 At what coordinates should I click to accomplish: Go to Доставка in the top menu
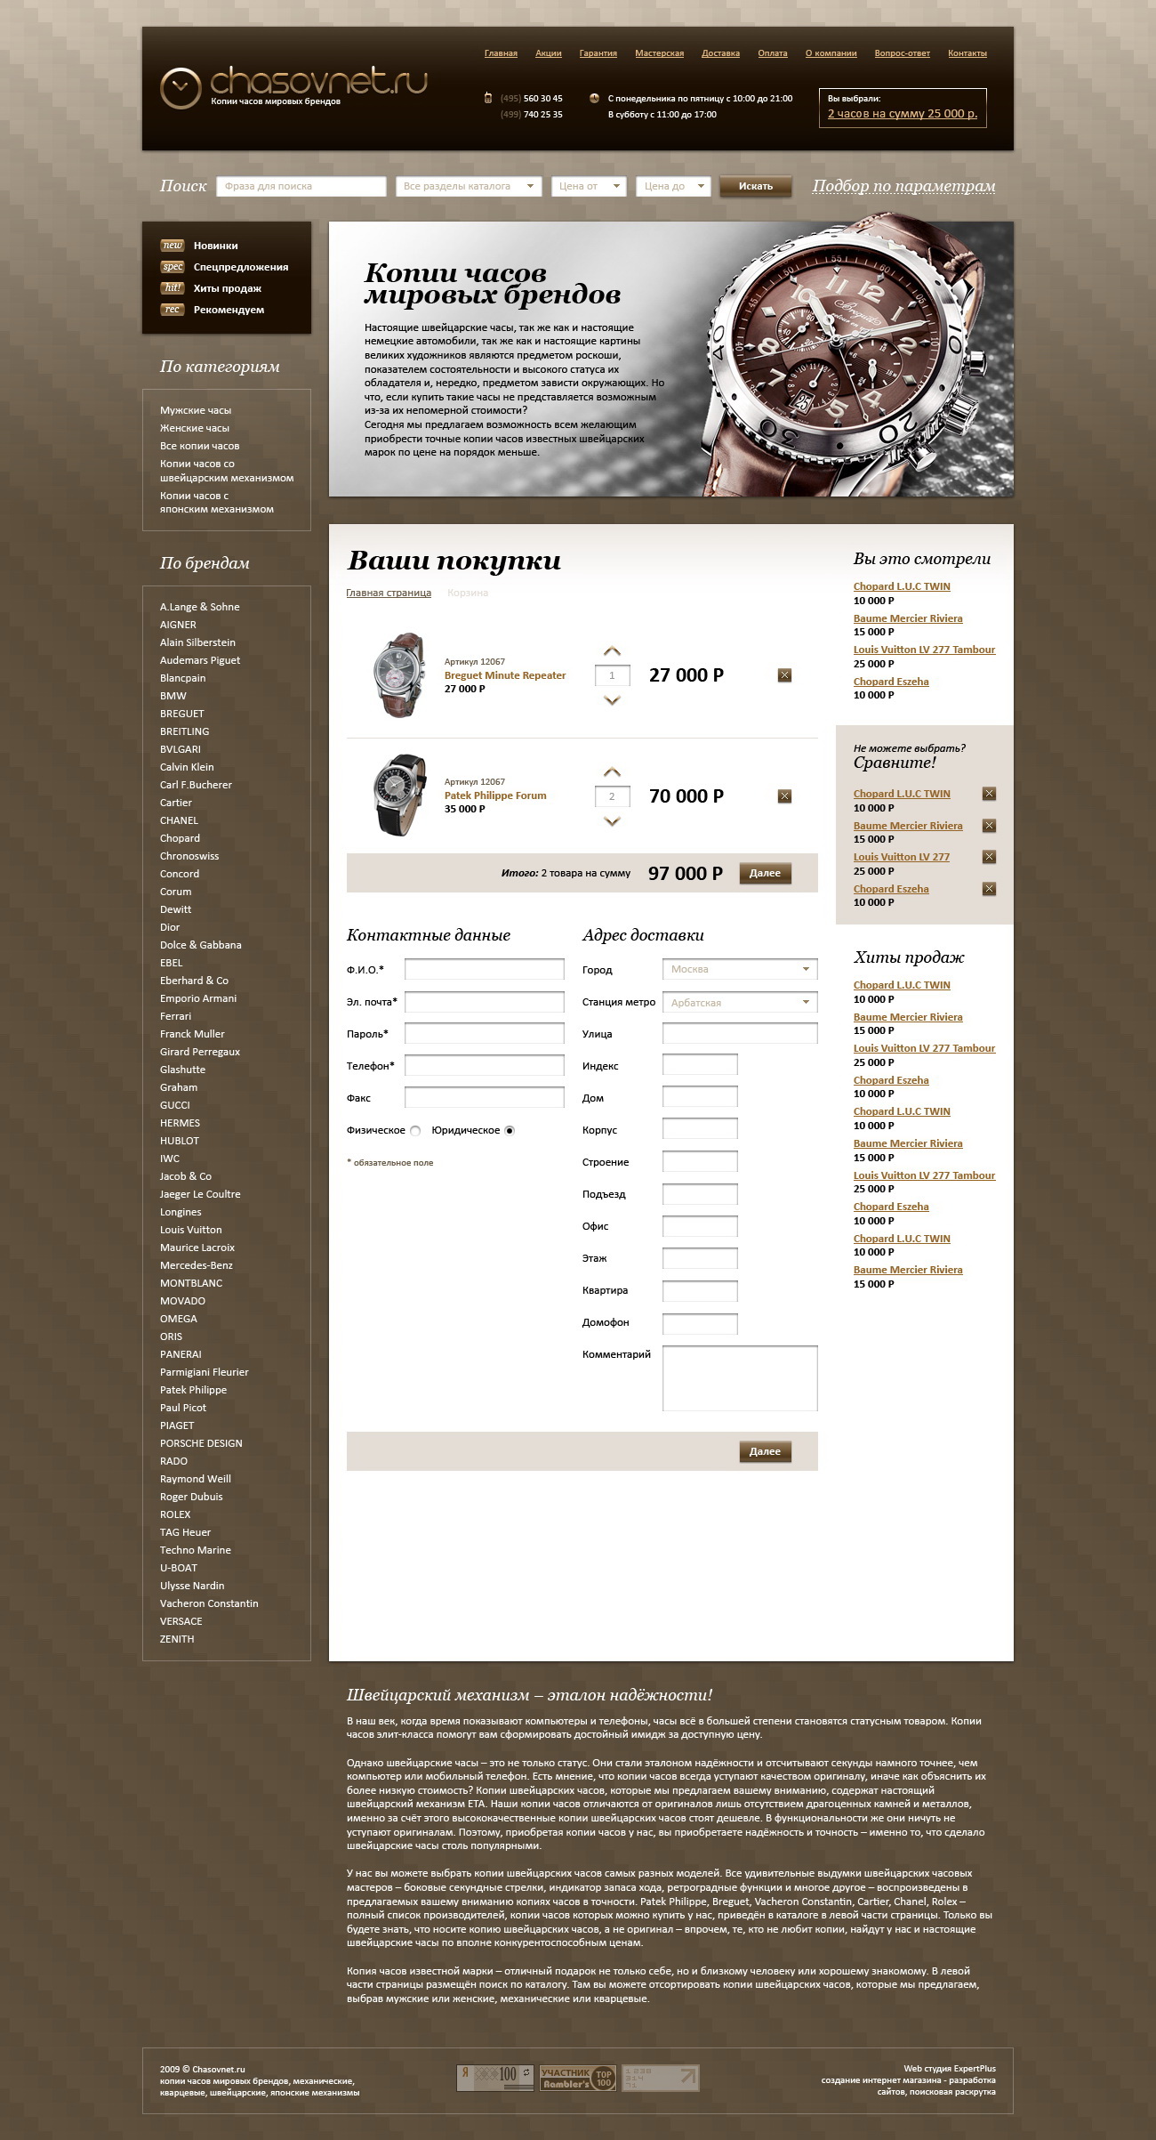click(x=720, y=53)
